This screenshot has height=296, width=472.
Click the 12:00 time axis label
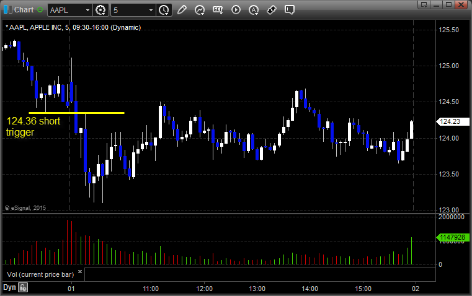(x=205, y=289)
